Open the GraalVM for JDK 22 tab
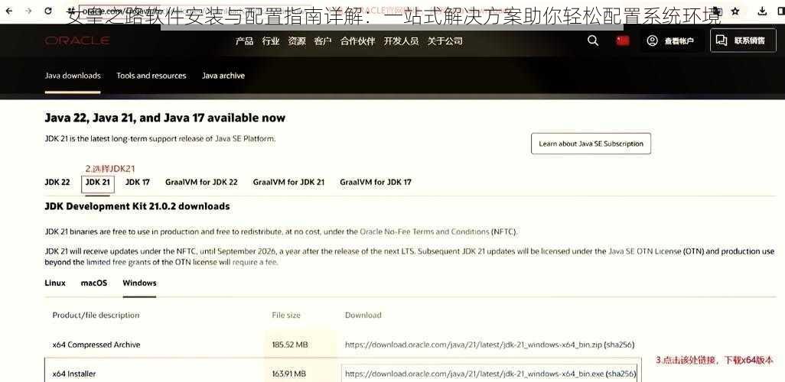The width and height of the screenshot is (785, 382). [201, 182]
